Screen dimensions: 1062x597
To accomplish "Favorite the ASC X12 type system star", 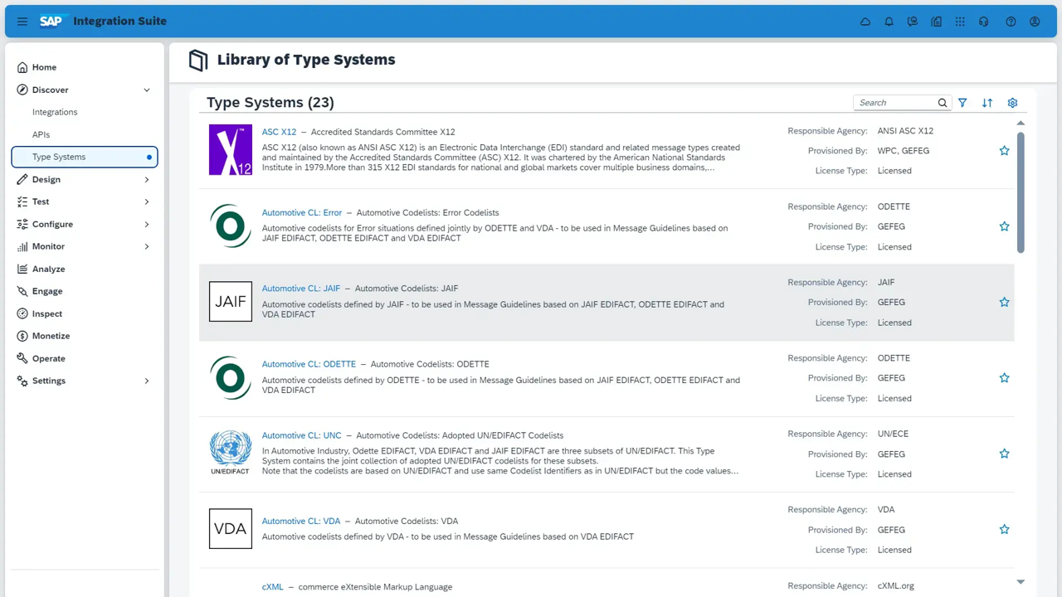I will [1004, 151].
